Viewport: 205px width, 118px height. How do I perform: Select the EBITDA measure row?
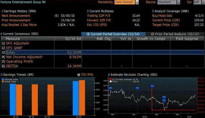coord(102,66)
